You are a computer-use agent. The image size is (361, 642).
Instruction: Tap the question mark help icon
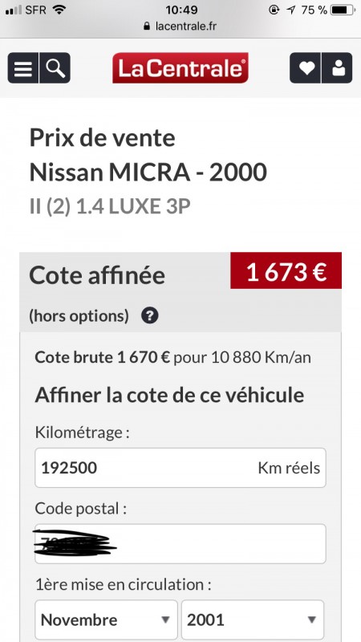(150, 315)
